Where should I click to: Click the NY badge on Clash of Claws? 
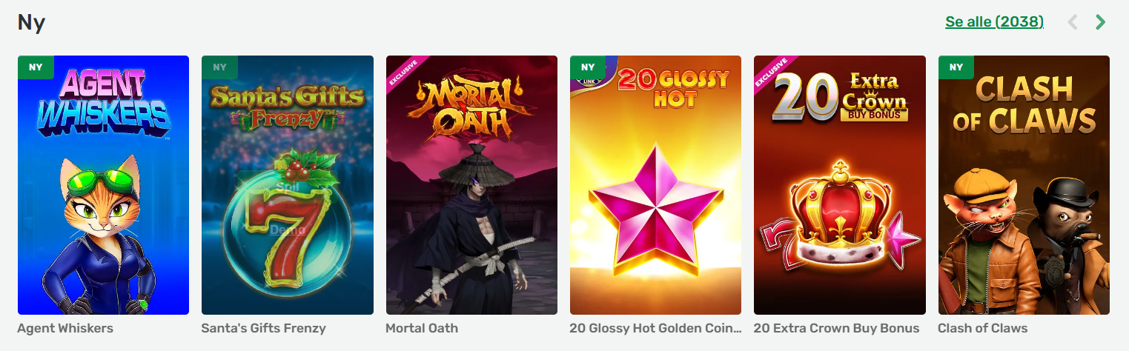tap(956, 67)
